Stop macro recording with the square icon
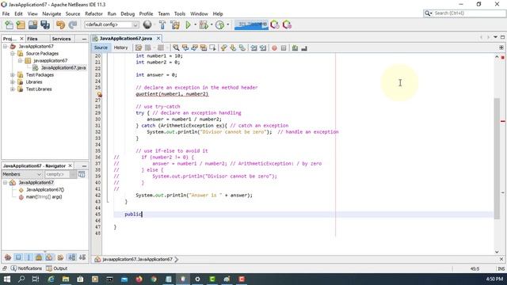Viewport: 507px width, 285px height. coord(284,47)
